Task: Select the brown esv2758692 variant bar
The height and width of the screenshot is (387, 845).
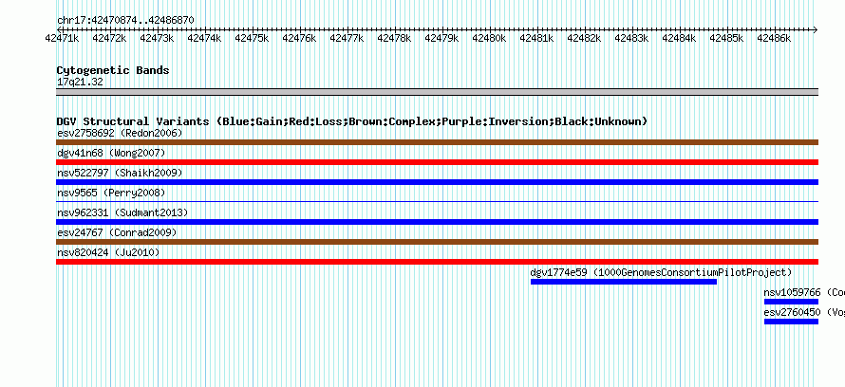Action: click(437, 142)
